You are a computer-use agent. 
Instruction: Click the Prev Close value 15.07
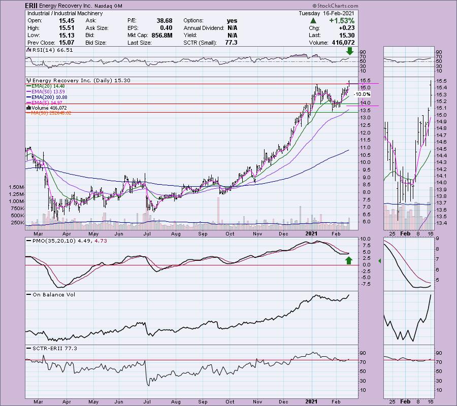click(x=67, y=43)
